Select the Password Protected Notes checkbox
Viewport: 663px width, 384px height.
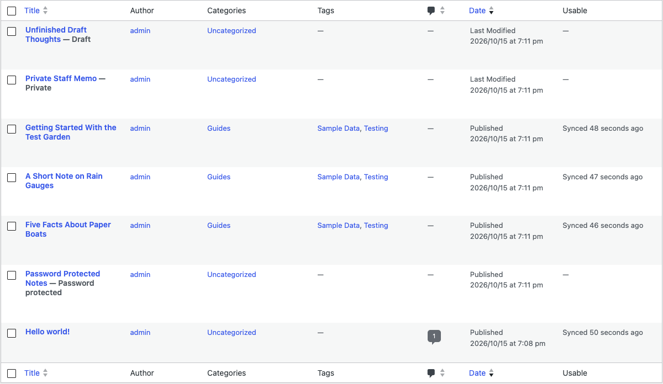click(12, 275)
